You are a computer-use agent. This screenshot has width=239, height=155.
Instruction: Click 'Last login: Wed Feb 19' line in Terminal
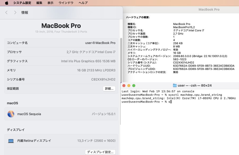(158, 91)
